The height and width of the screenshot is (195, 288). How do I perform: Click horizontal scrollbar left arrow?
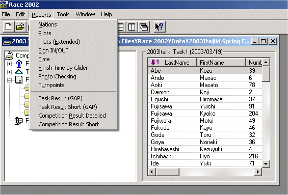(x=152, y=172)
